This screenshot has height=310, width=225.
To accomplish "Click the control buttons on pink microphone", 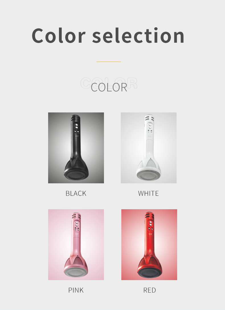I will 77,226.
